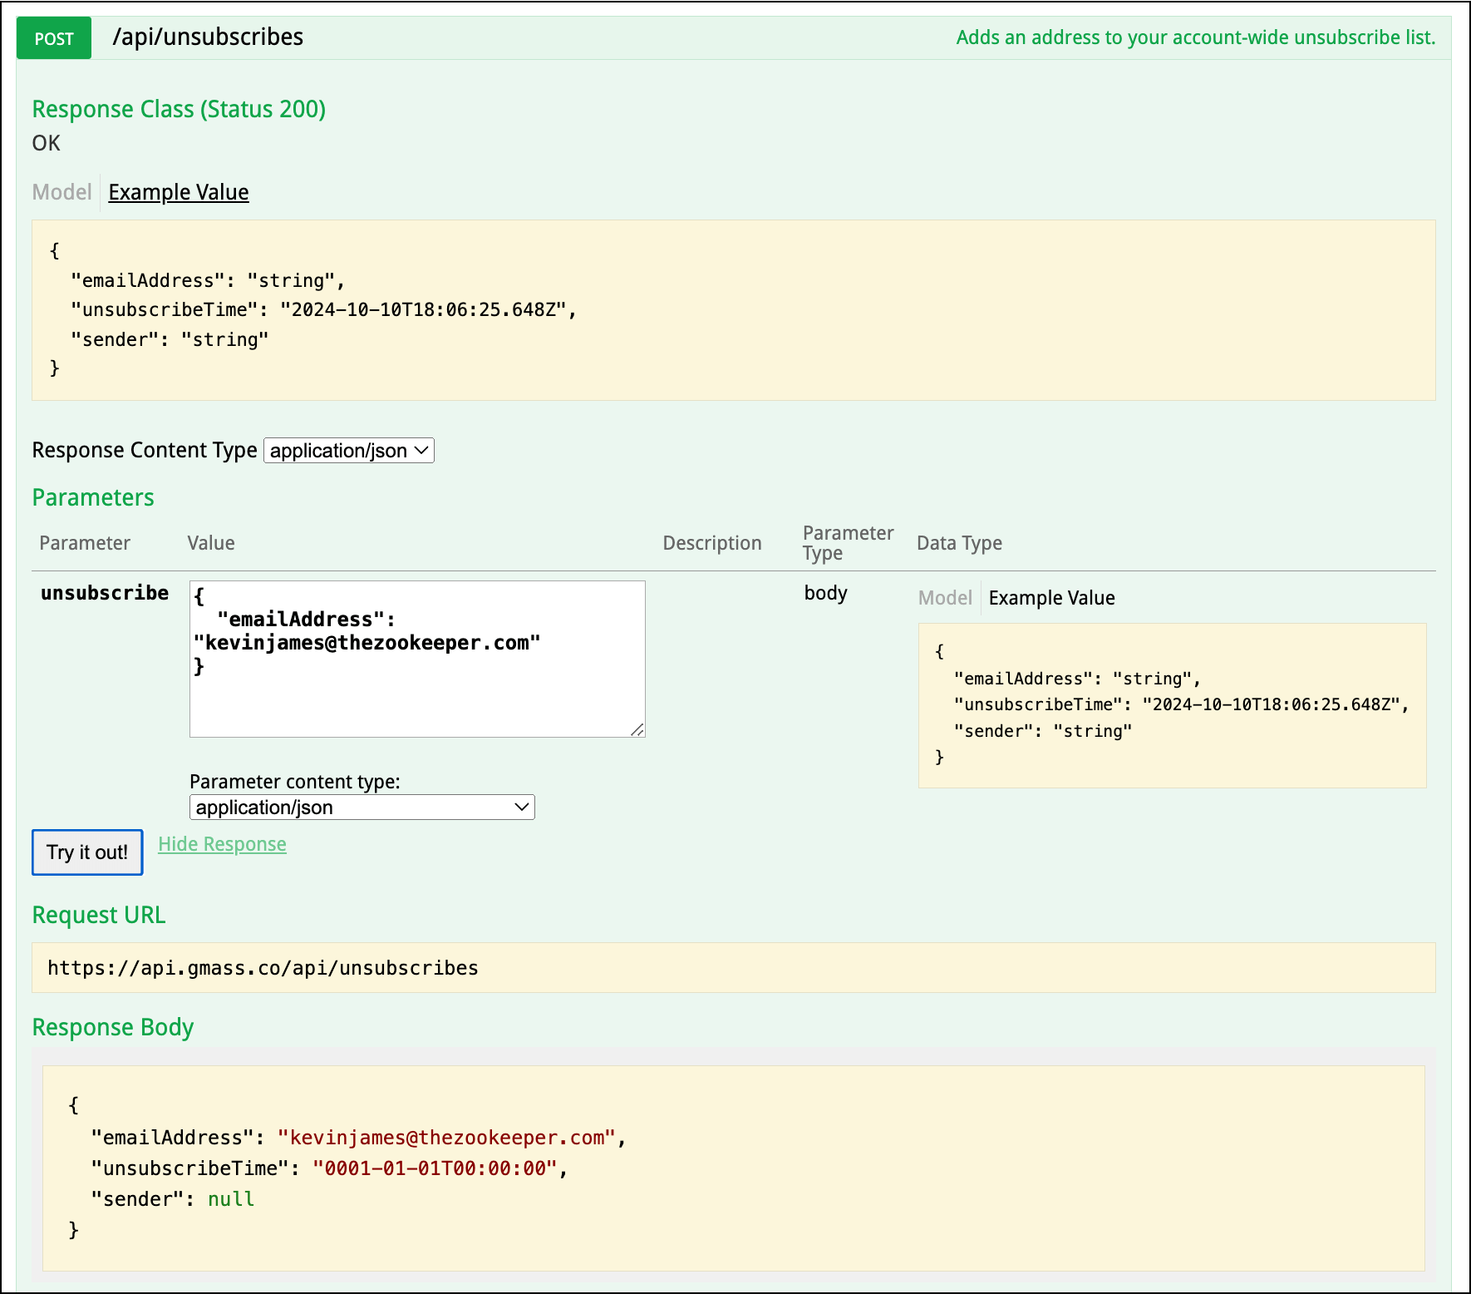Click the OK status text
The height and width of the screenshot is (1294, 1471).
coord(47,143)
